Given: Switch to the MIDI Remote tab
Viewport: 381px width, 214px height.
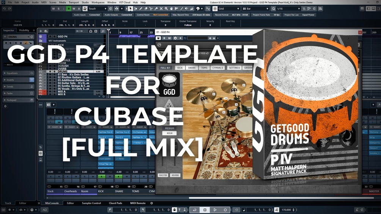Looking at the screenshot, I should (x=138, y=203).
